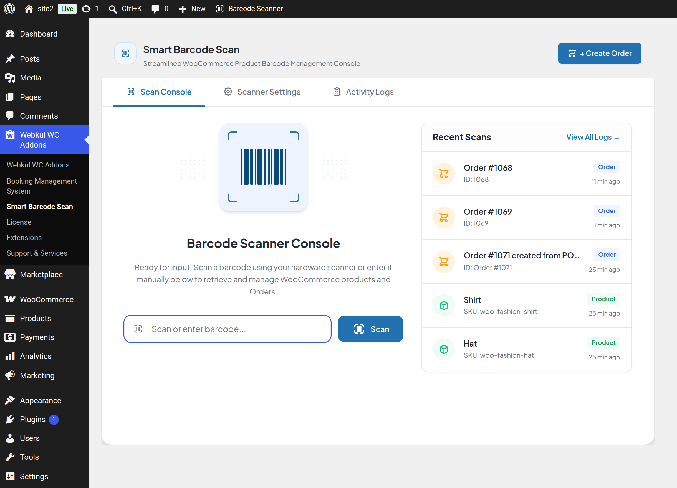
Task: Click the Product badge on Hat row
Action: pyautogui.click(x=603, y=343)
